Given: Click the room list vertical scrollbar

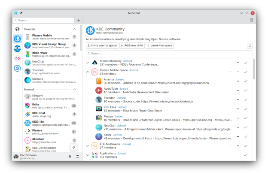Looking at the screenshot, I should tap(81, 38).
